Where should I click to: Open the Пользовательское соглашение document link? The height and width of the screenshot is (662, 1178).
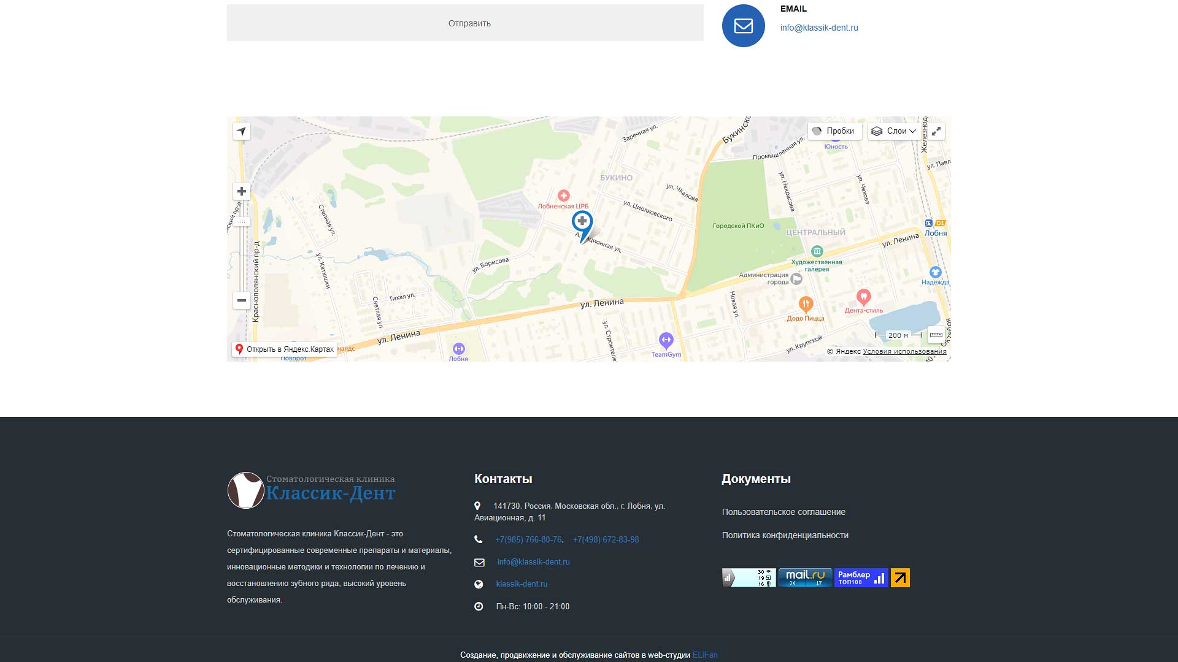tap(783, 512)
